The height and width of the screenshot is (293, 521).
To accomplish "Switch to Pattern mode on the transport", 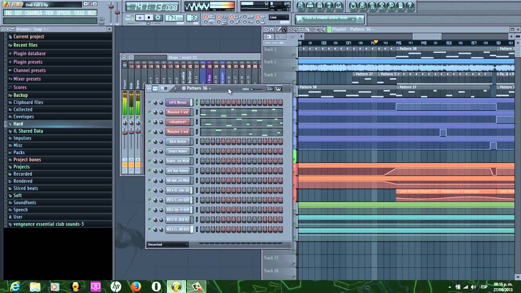I will coord(133,16).
